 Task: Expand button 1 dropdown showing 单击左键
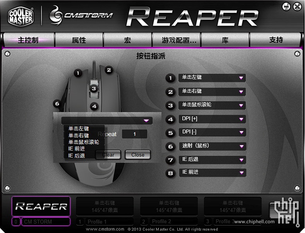point(212,78)
